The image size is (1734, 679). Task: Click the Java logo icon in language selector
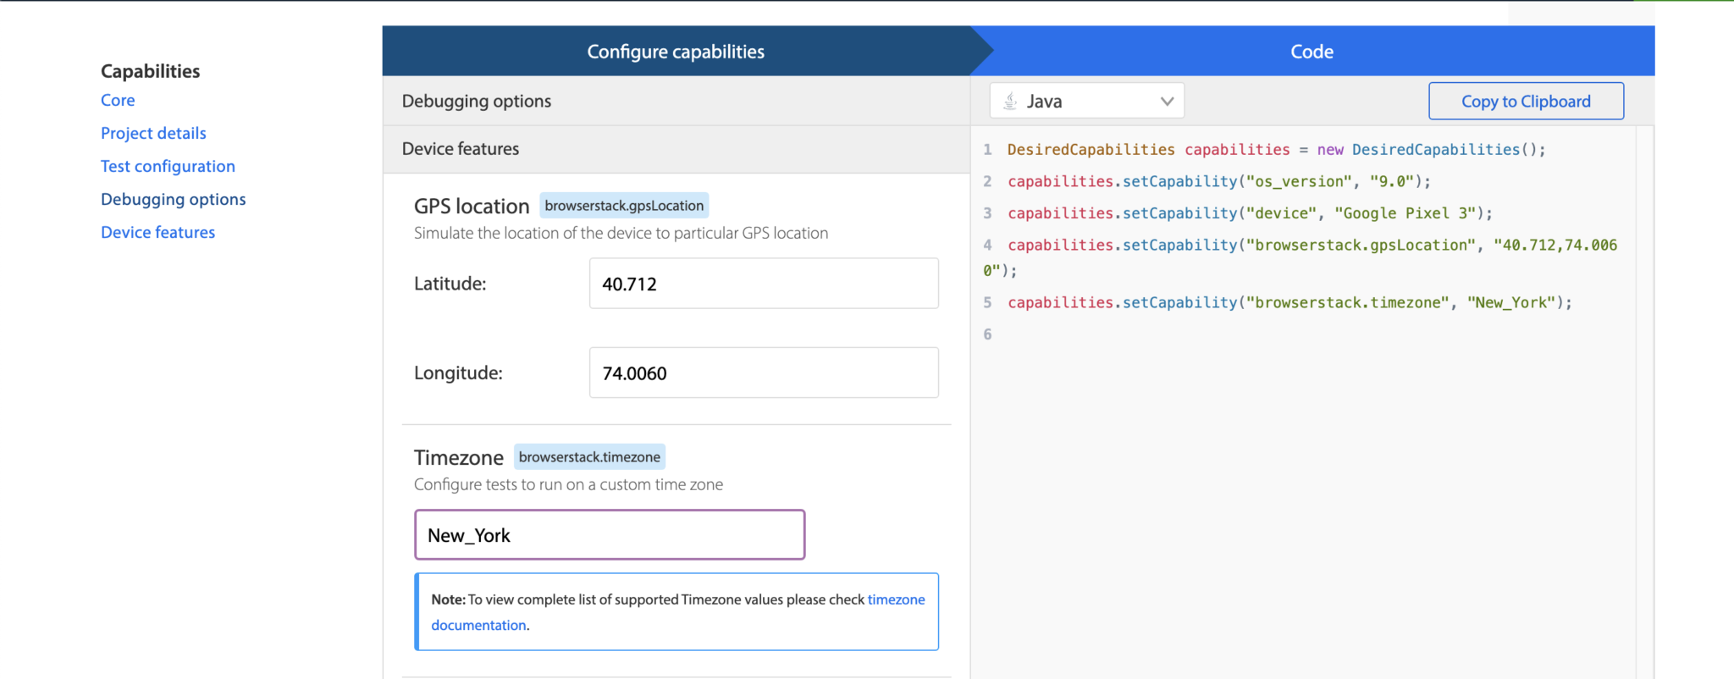click(x=1010, y=102)
